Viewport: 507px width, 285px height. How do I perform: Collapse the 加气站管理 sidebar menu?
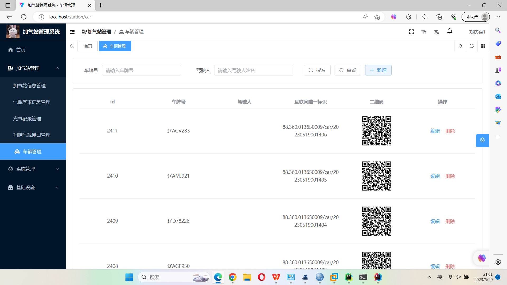point(33,68)
